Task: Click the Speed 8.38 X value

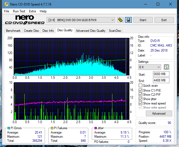Action: 167,141
